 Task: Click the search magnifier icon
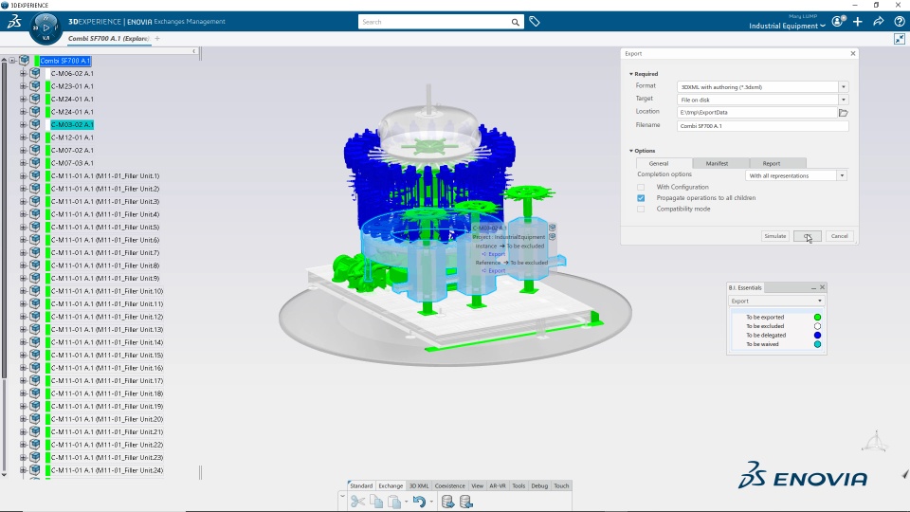pyautogui.click(x=515, y=22)
